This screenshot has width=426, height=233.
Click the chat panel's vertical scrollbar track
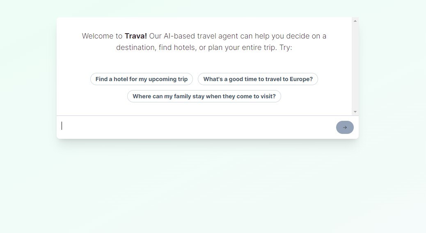pyautogui.click(x=355, y=66)
